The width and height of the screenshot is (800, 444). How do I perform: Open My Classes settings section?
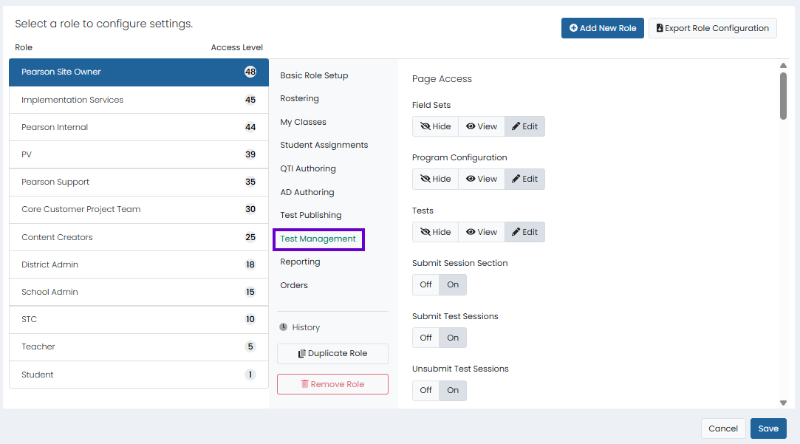[x=303, y=122]
